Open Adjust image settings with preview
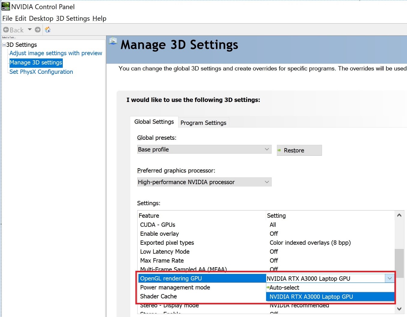This screenshot has height=317, width=407. (x=56, y=53)
